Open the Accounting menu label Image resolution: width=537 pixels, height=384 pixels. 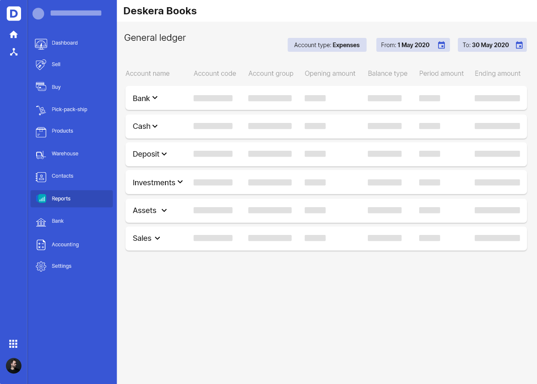click(x=65, y=245)
